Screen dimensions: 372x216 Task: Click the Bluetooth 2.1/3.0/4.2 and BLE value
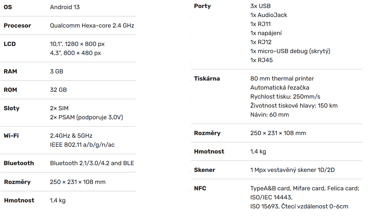[92, 163]
